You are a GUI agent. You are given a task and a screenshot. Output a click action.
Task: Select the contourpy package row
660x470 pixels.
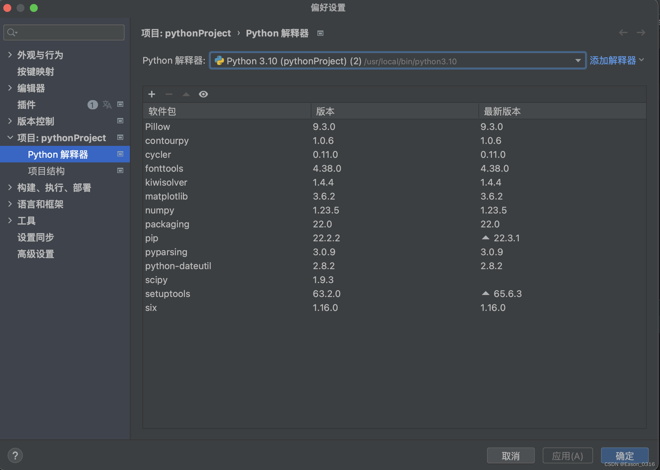coord(394,141)
